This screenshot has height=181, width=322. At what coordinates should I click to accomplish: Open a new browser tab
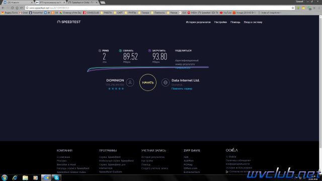(103, 3)
